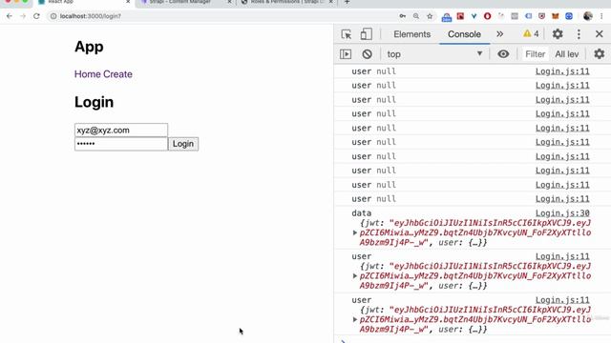611x343 pixels.
Task: Click the orange fox MetaMask extension icon
Action: [555, 16]
